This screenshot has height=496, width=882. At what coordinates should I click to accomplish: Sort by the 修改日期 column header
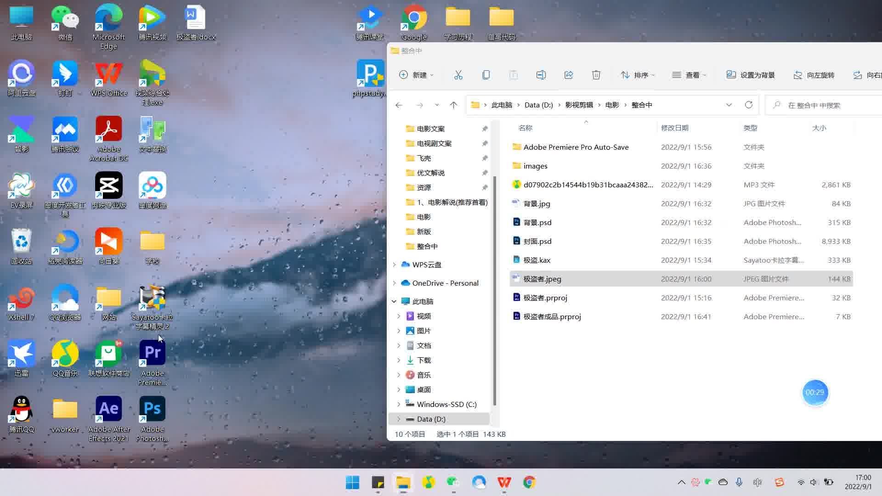674,128
